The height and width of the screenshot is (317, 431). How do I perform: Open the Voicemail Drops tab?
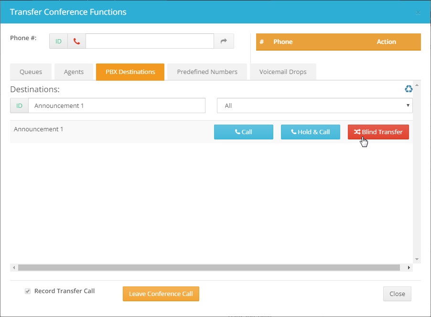[283, 72]
